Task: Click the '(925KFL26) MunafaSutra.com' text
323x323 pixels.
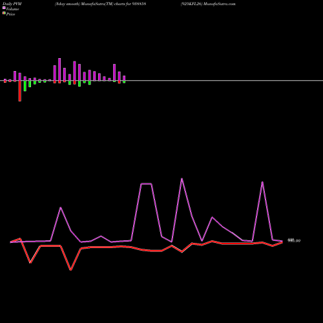Action: [208, 4]
